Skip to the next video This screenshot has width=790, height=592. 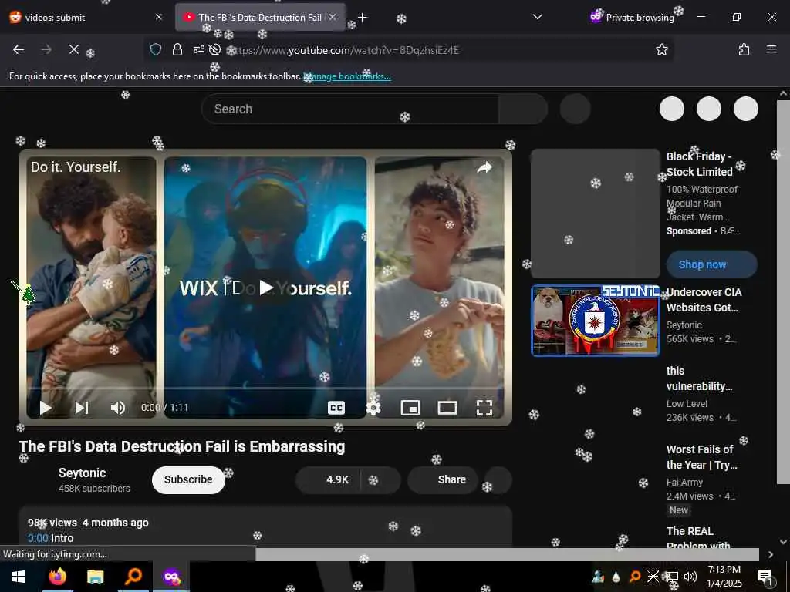coord(82,407)
